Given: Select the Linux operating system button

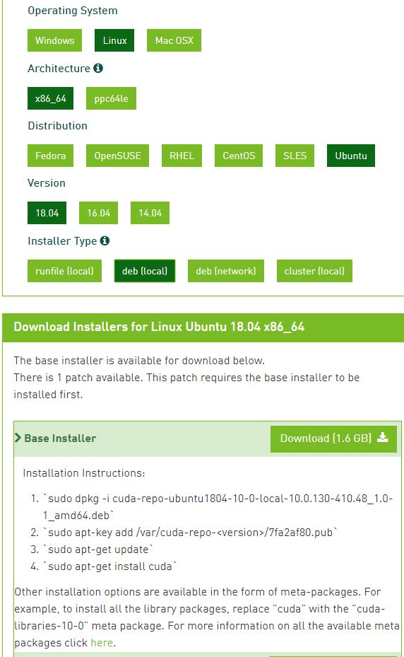Looking at the screenshot, I should click(114, 40).
